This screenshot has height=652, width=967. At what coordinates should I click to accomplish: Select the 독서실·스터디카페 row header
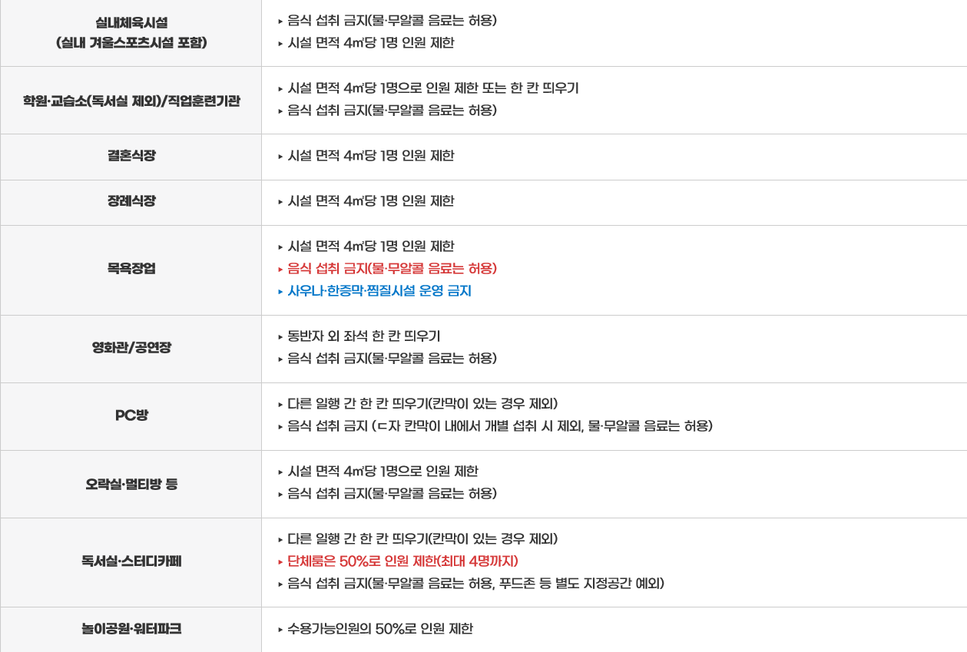131,561
